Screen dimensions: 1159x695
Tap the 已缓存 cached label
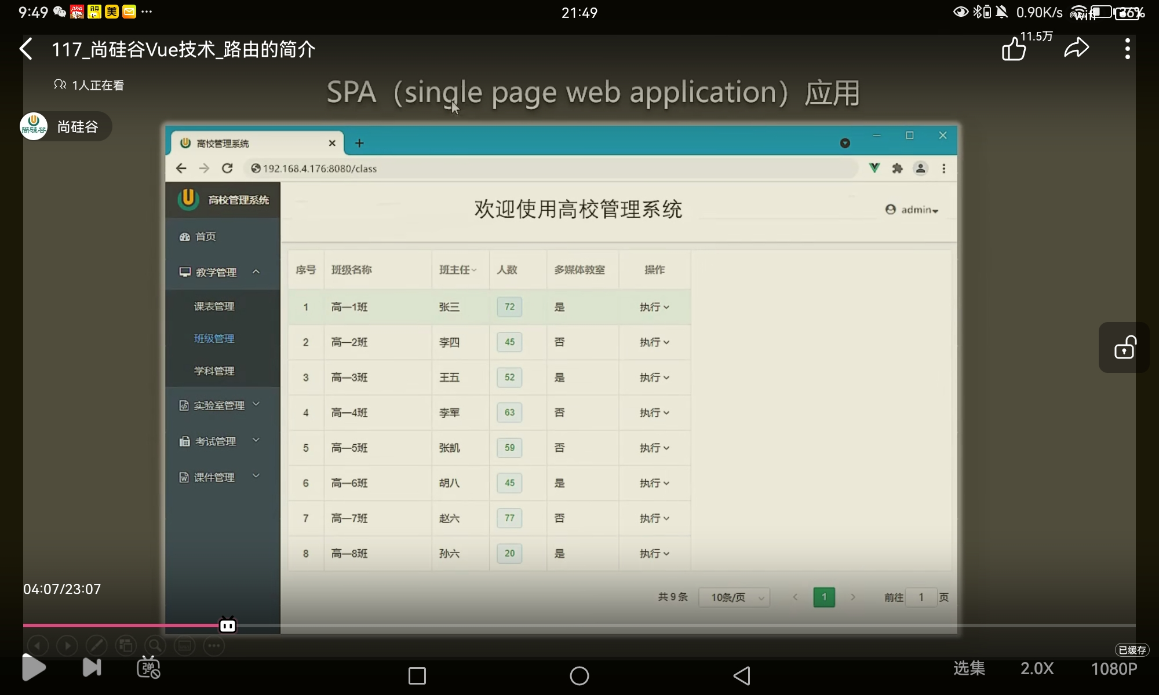pyautogui.click(x=1132, y=650)
